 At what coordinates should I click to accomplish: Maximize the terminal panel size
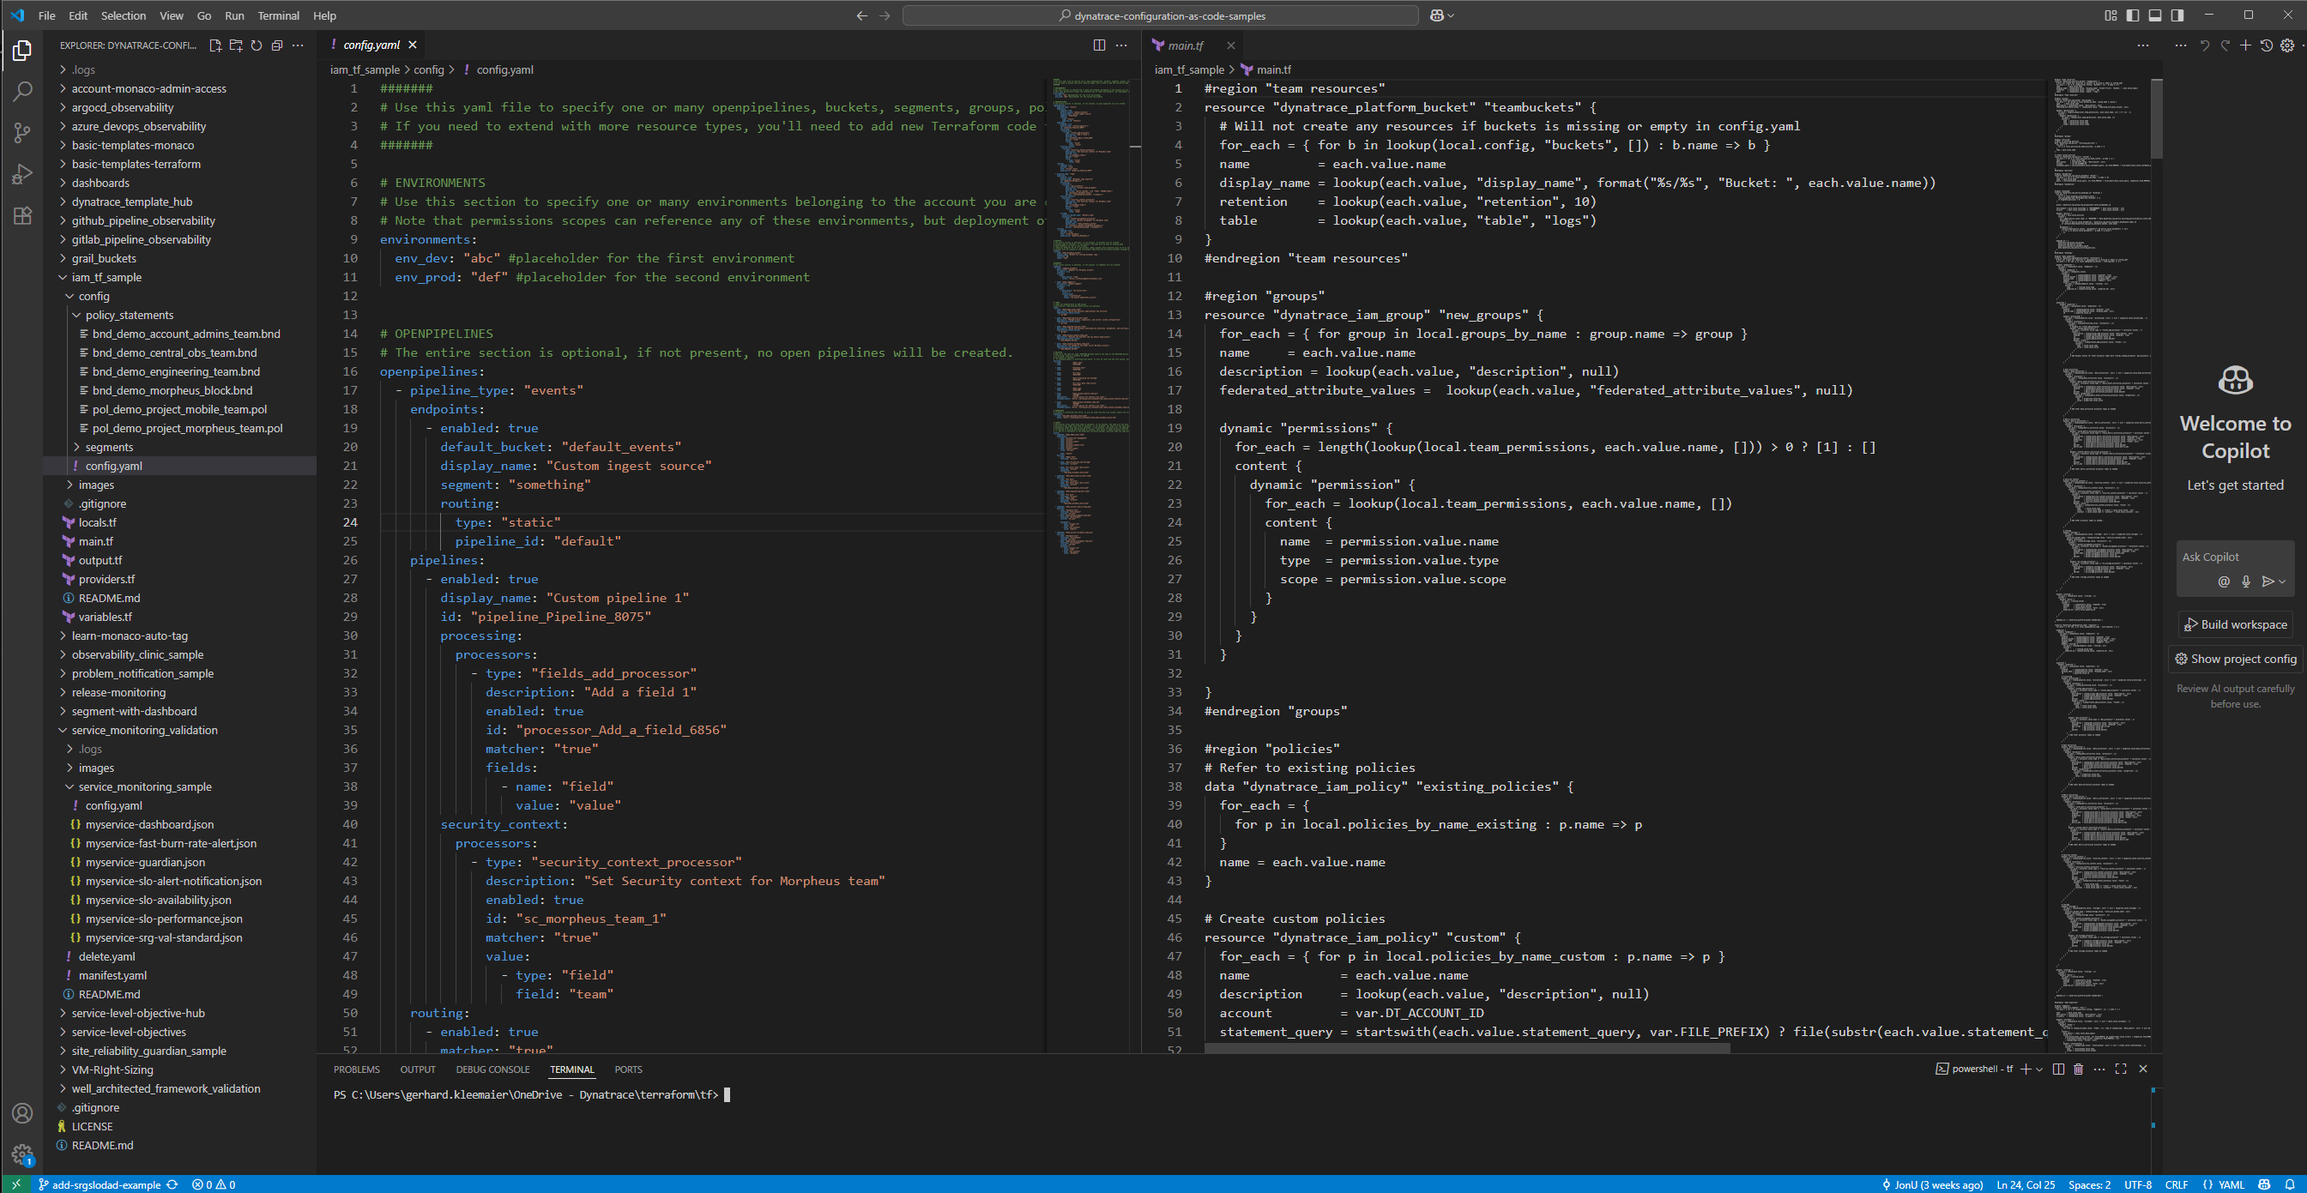2121,1069
